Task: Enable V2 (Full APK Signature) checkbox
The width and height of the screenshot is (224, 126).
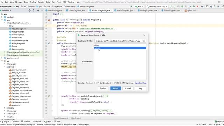Action: (114, 83)
